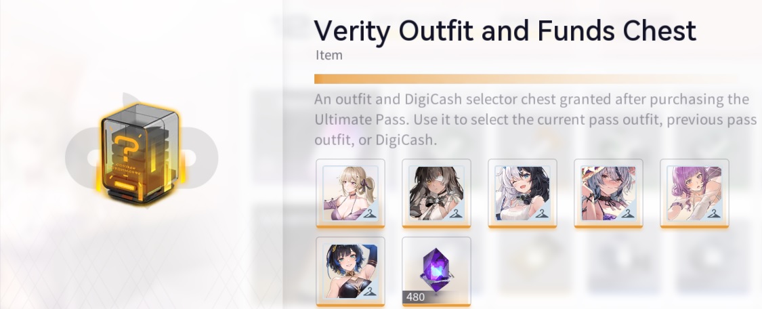Click the orange question mark on chest
This screenshot has width=762, height=309.
click(125, 148)
